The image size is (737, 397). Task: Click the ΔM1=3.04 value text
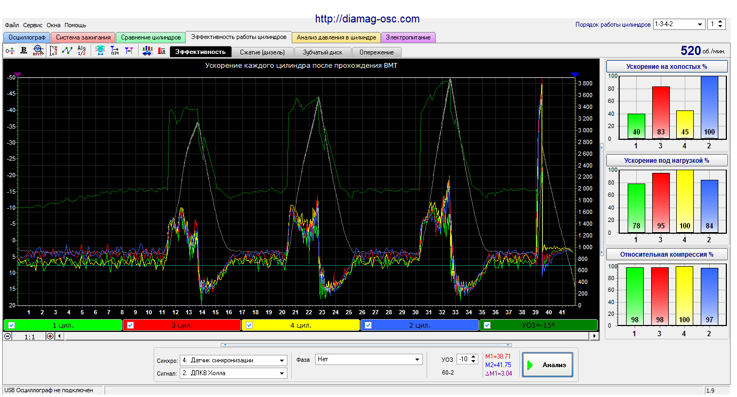(499, 374)
